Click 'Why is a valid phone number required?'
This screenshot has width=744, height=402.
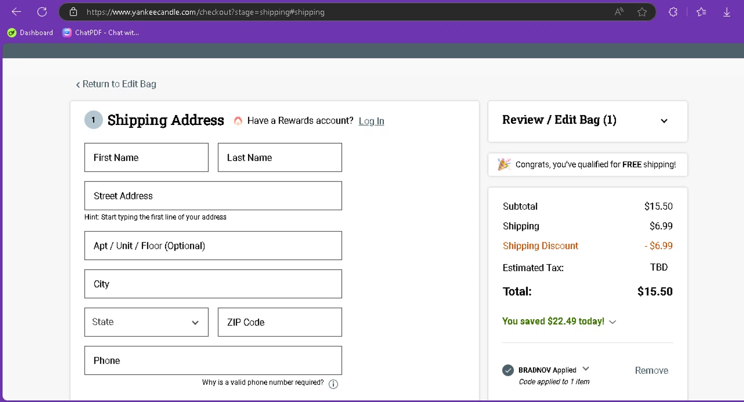click(x=263, y=383)
